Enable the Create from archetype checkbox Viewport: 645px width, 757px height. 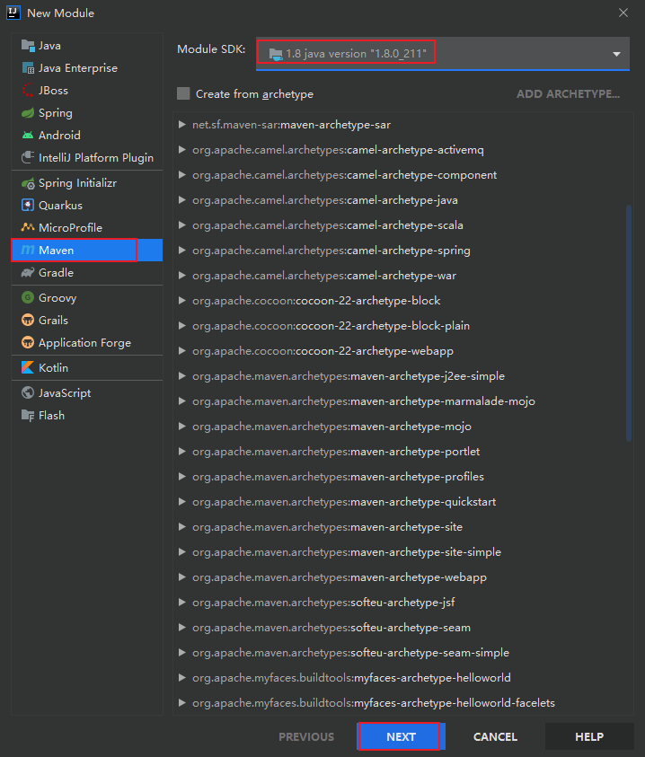[x=184, y=94]
